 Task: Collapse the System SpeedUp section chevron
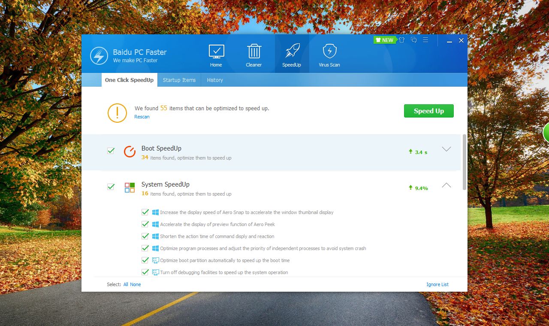click(446, 185)
